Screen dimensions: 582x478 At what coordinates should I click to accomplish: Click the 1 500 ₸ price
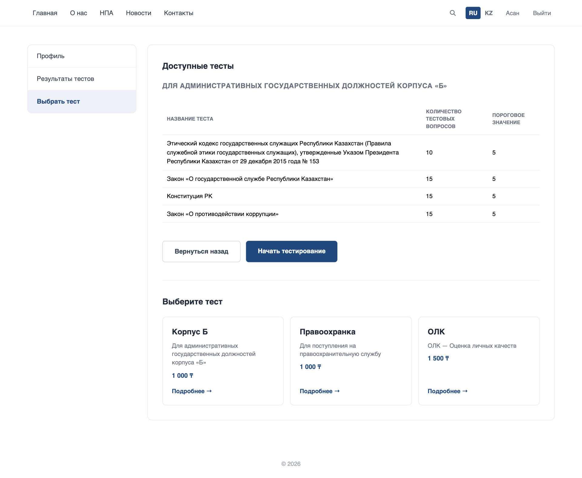438,358
